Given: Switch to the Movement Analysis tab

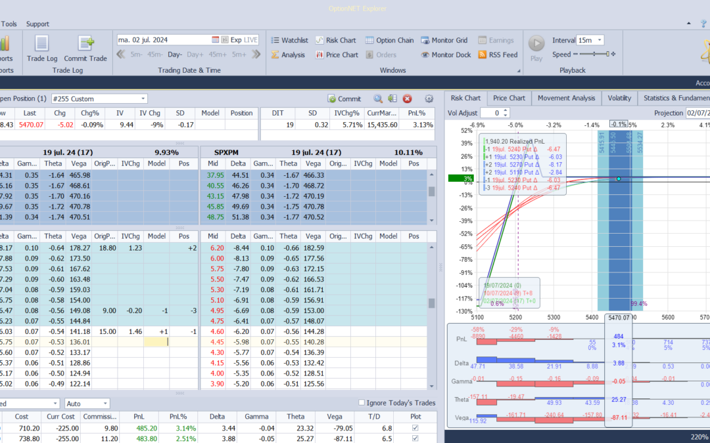Looking at the screenshot, I should pyautogui.click(x=567, y=98).
